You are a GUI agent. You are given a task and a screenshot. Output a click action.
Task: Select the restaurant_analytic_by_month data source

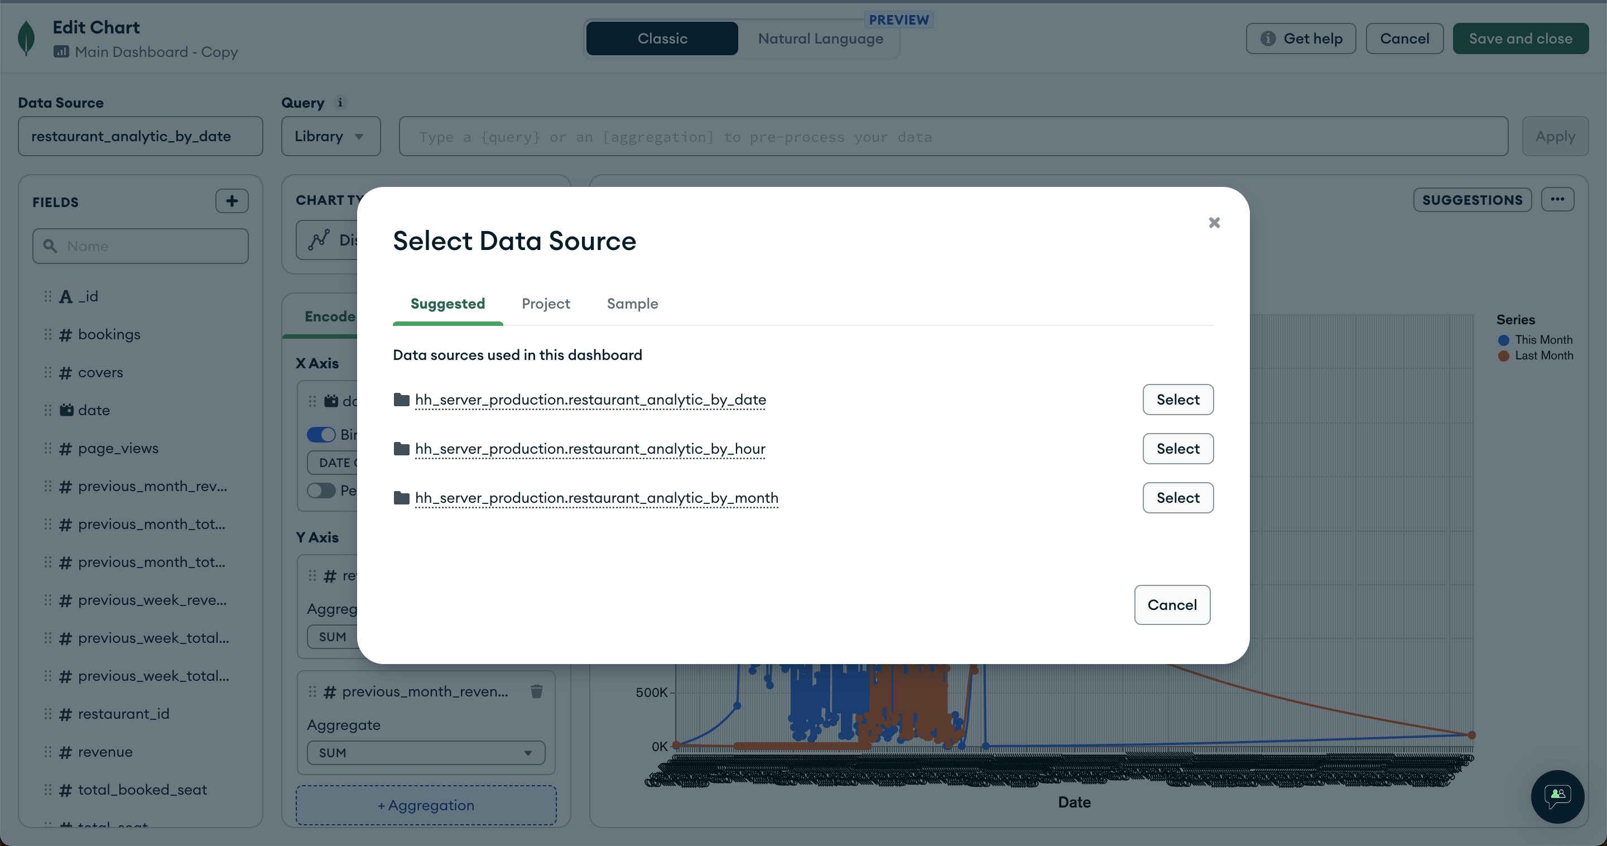(1177, 498)
